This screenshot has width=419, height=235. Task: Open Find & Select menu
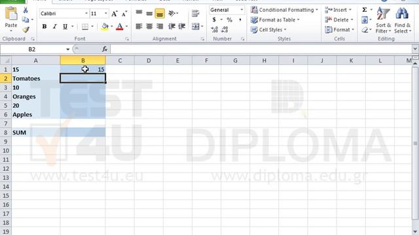(x=403, y=20)
